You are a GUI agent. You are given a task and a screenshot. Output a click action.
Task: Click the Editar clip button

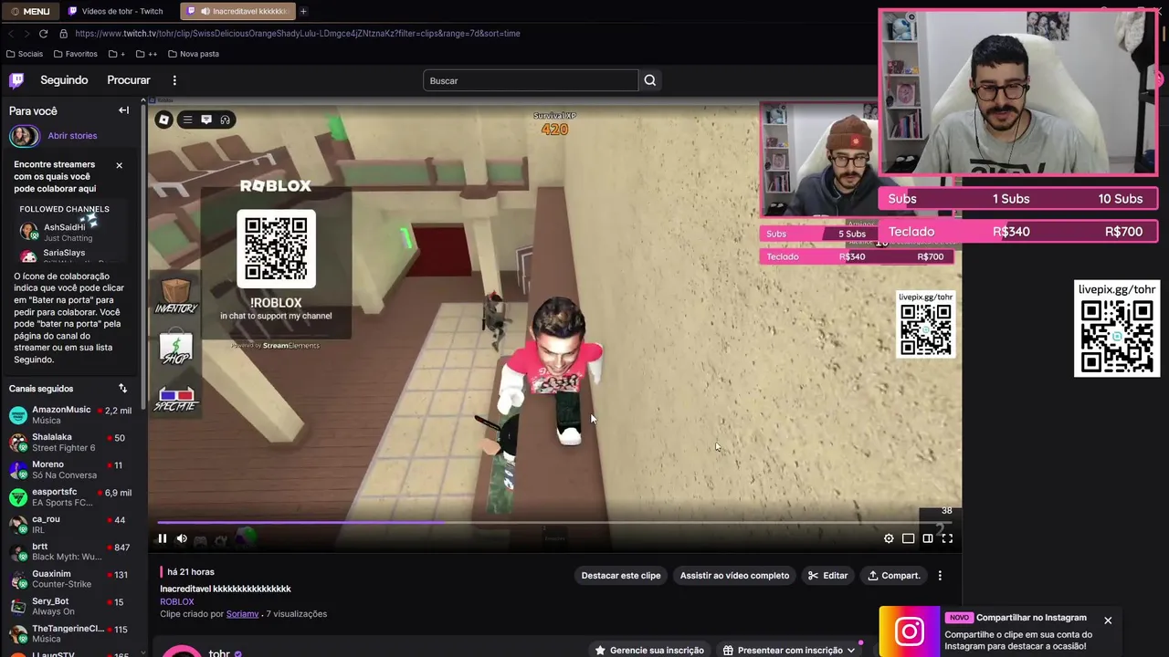point(827,576)
